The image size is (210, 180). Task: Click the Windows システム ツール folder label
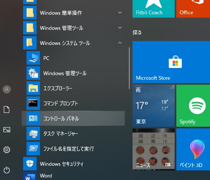[65, 43]
